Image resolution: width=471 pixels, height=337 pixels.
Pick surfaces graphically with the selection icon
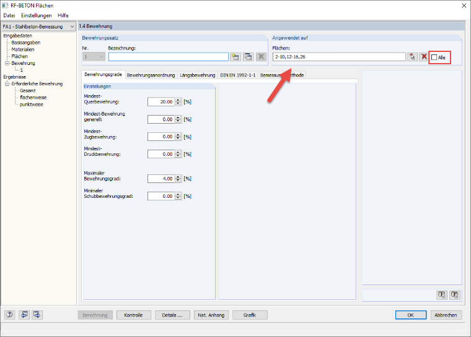point(412,57)
